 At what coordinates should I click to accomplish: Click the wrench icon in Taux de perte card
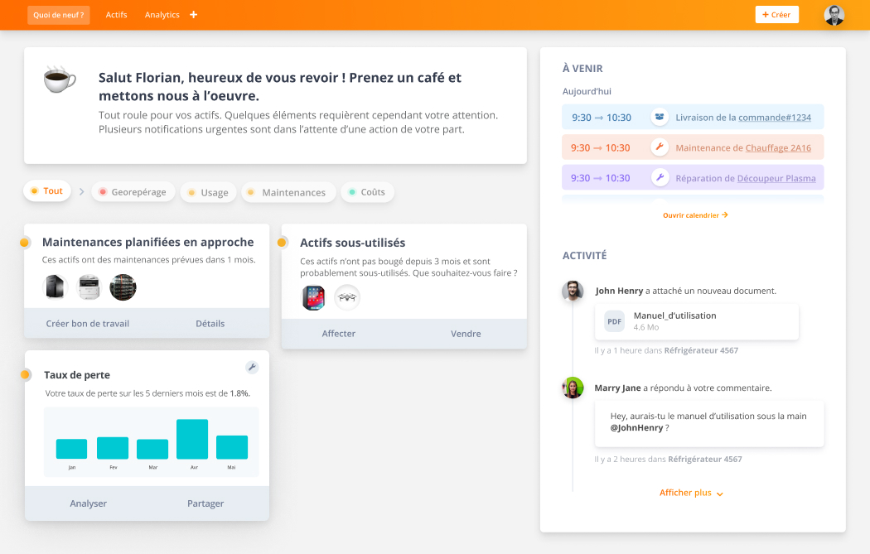(x=252, y=367)
